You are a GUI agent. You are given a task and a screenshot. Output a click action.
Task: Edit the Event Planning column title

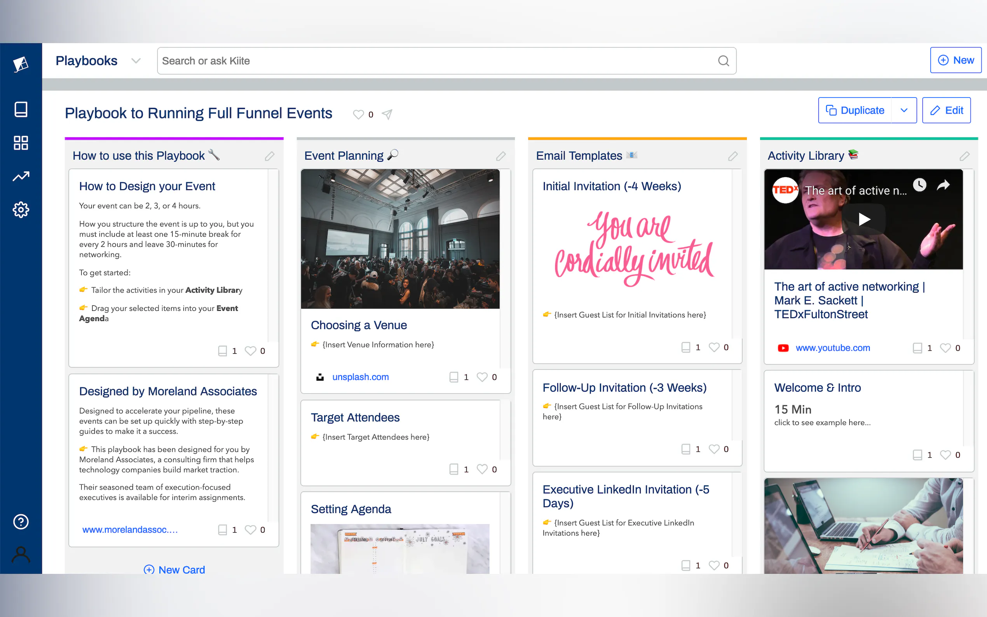coord(500,156)
